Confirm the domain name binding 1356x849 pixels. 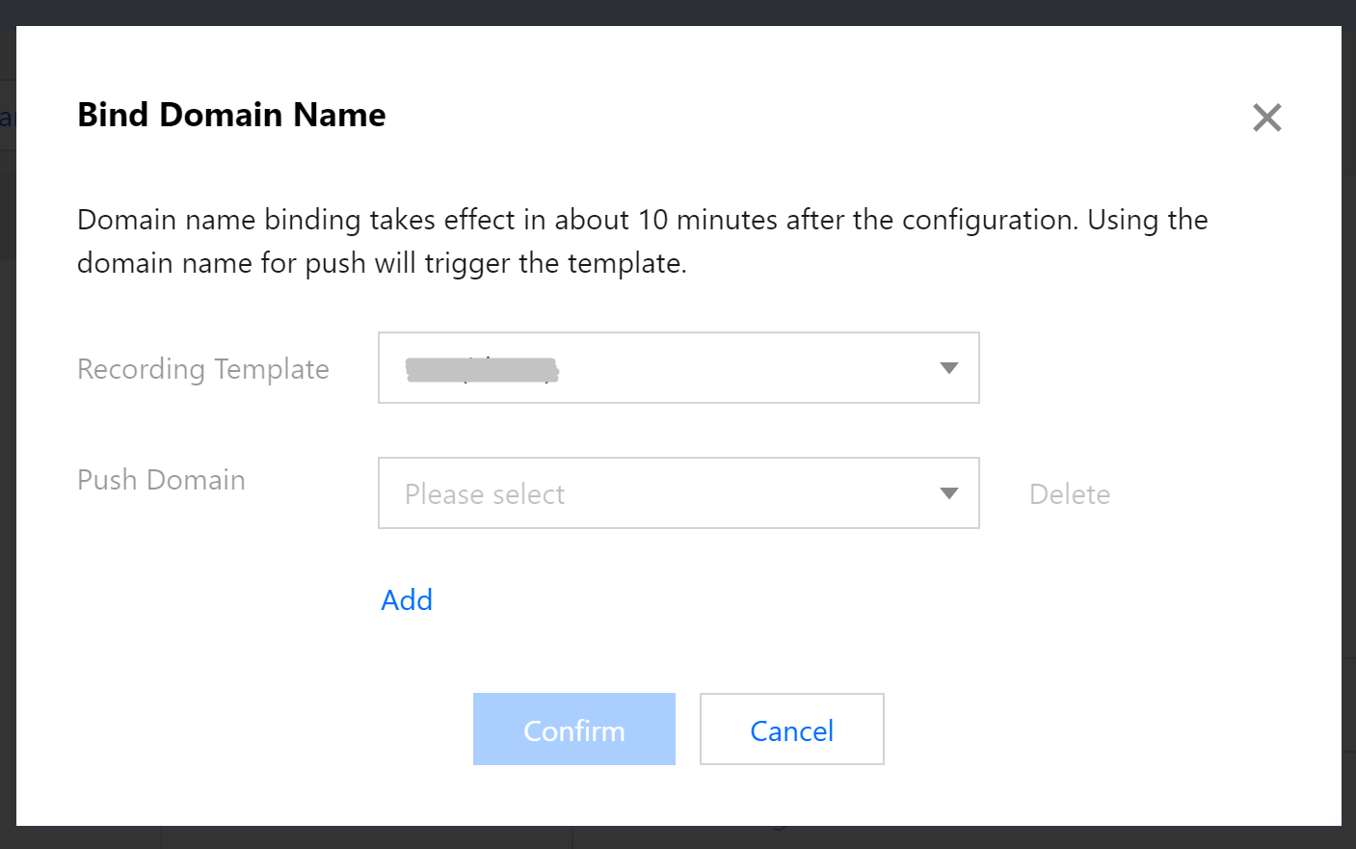(573, 730)
